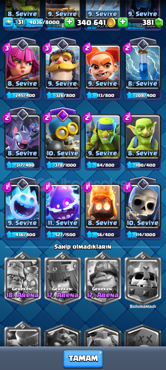This screenshot has height=370, width=166.
Task: Click the TAMAM button
Action: (83, 359)
